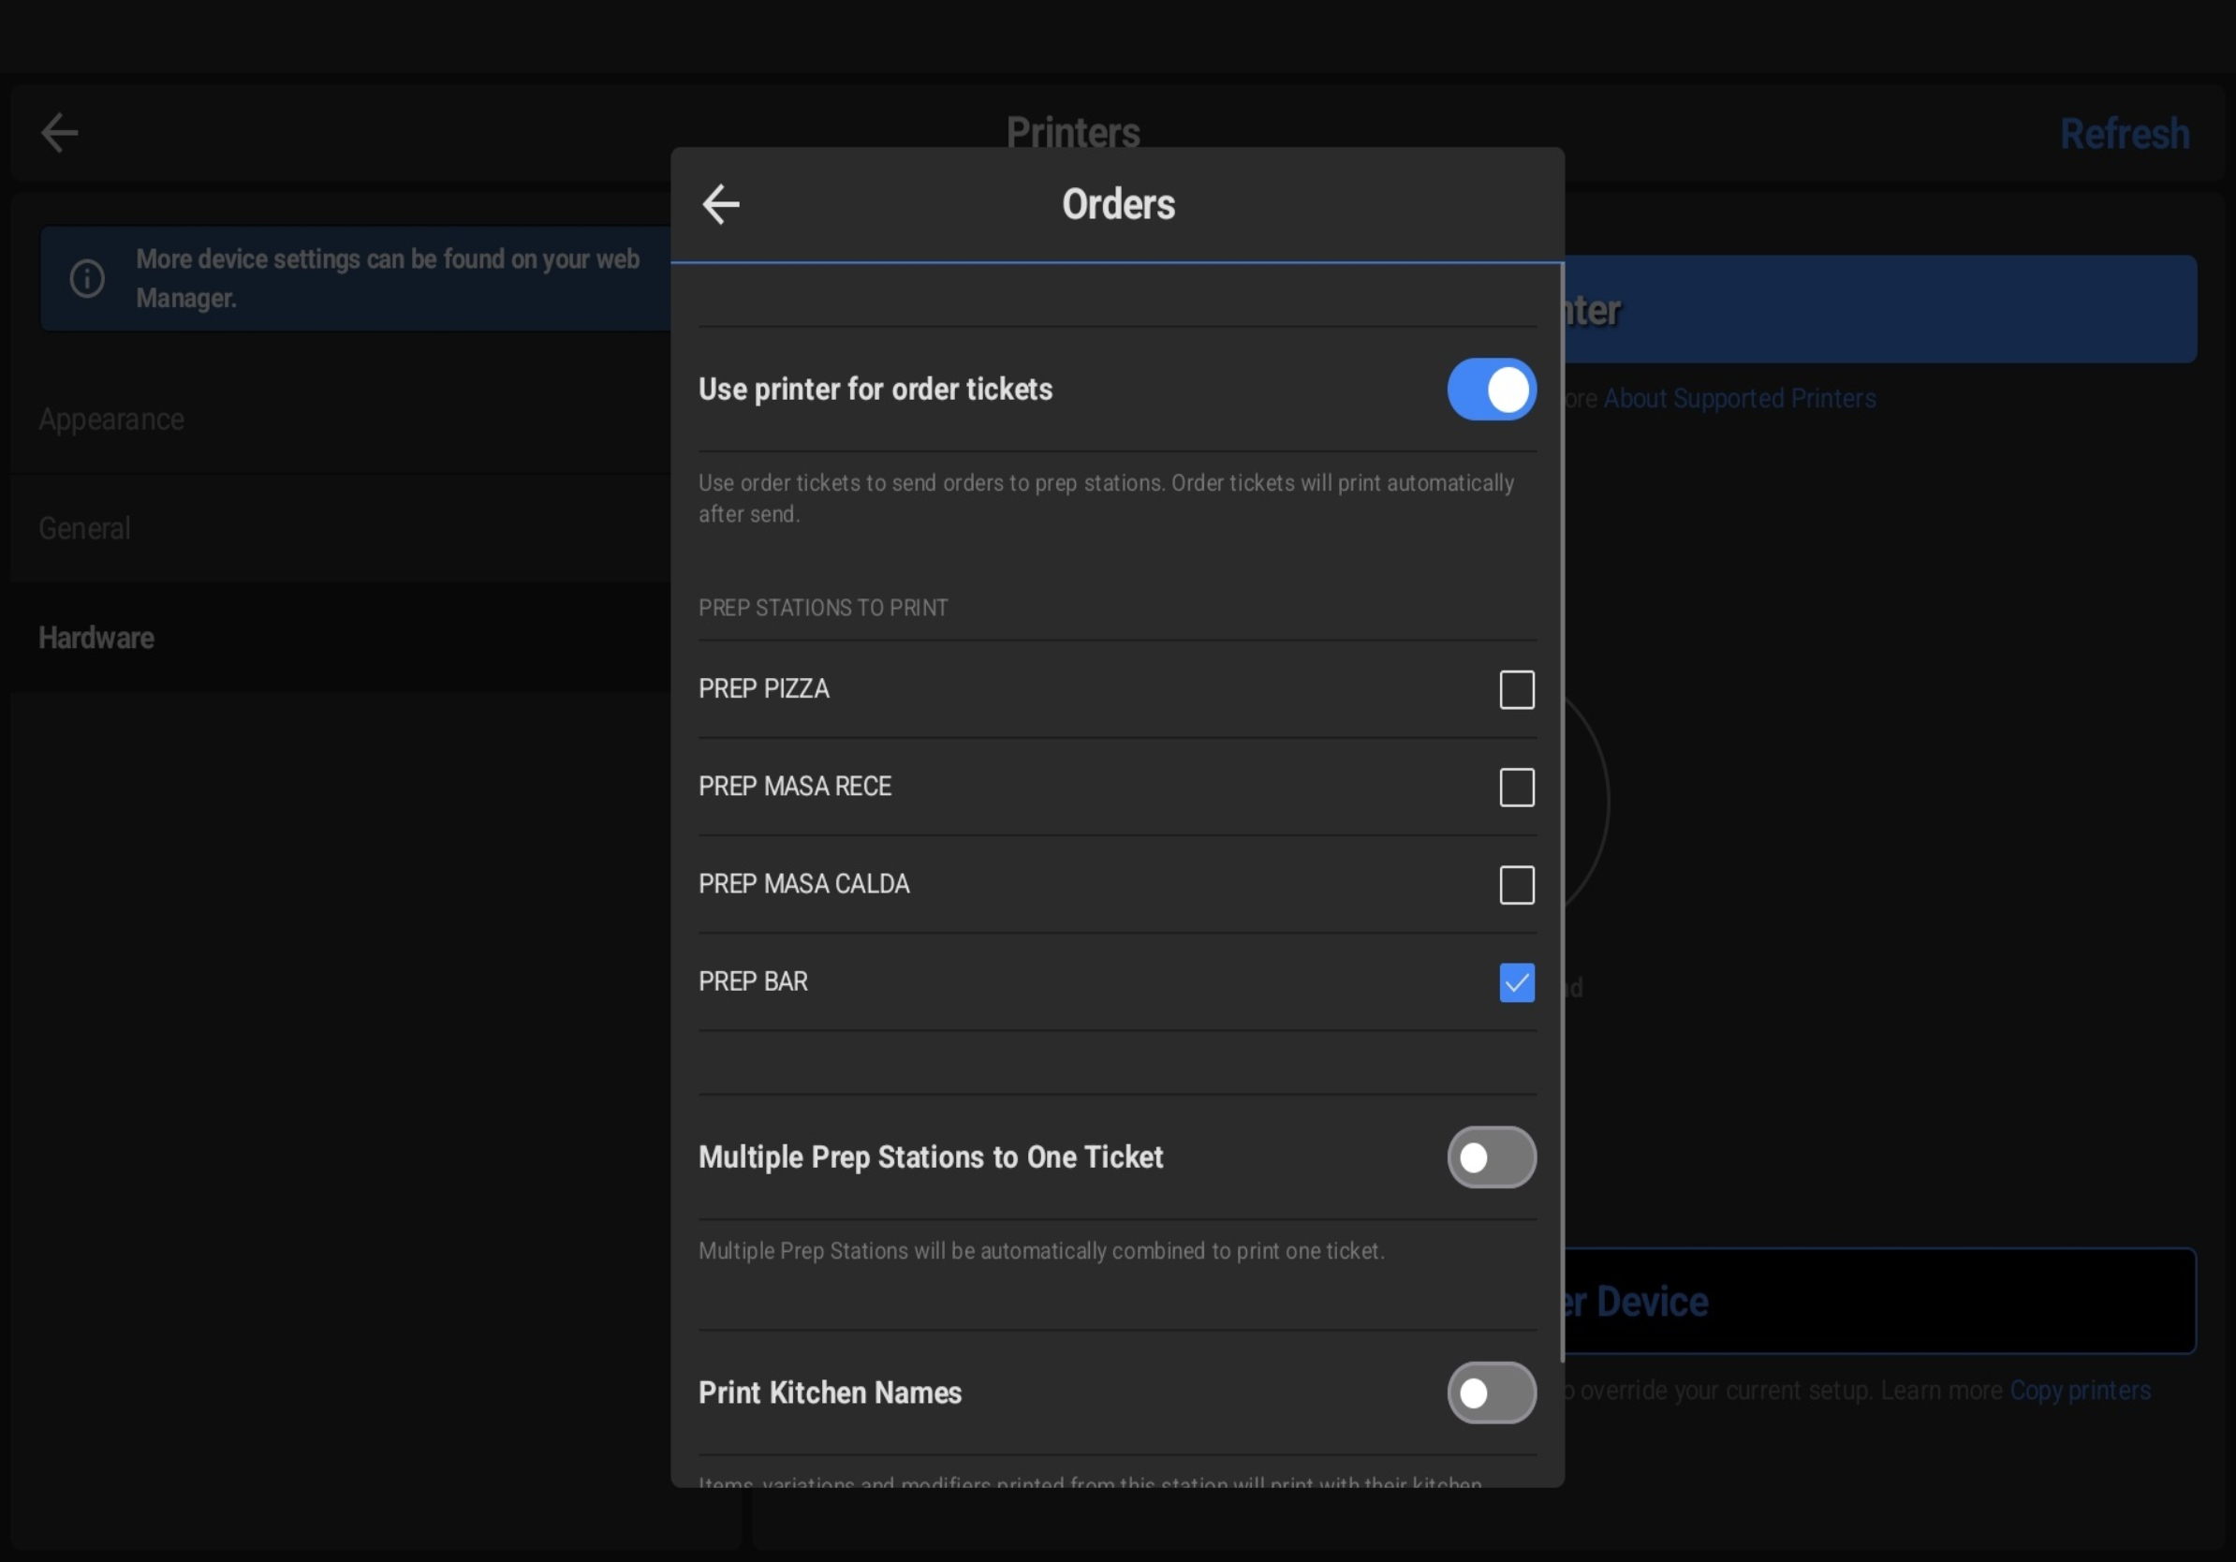Click the info icon in the blue banner
Image resolution: width=2236 pixels, height=1562 pixels.
88,278
